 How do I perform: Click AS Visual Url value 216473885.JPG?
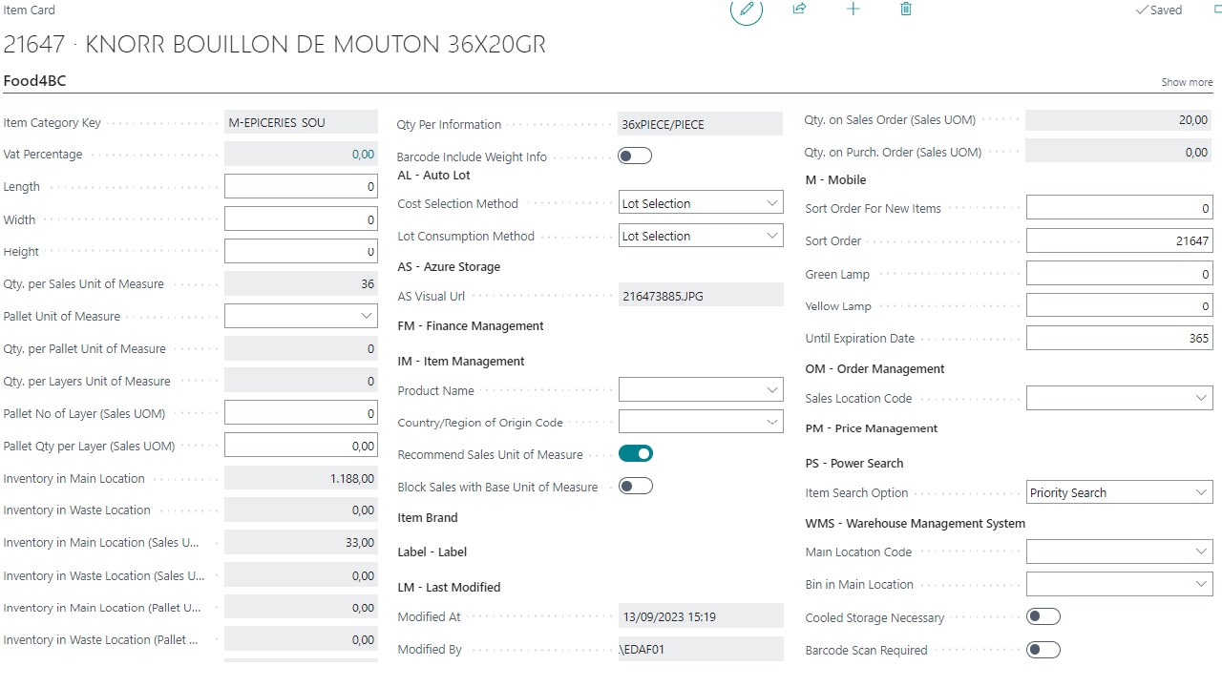coord(701,296)
